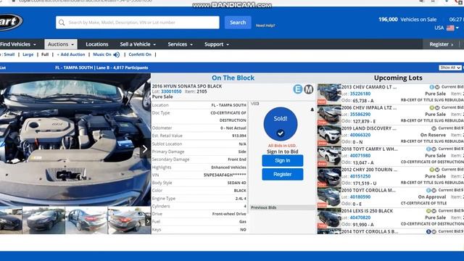Click the VIN value 5NPE34AF4GH
The height and width of the screenshot is (261, 464).
[x=225, y=175]
